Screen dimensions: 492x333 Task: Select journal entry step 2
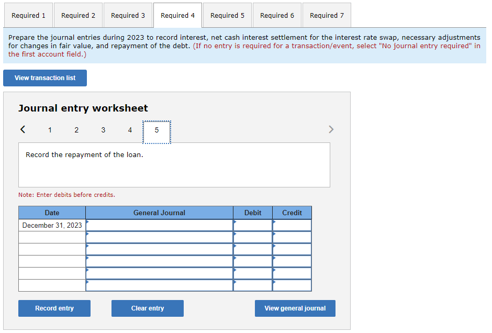tap(76, 129)
